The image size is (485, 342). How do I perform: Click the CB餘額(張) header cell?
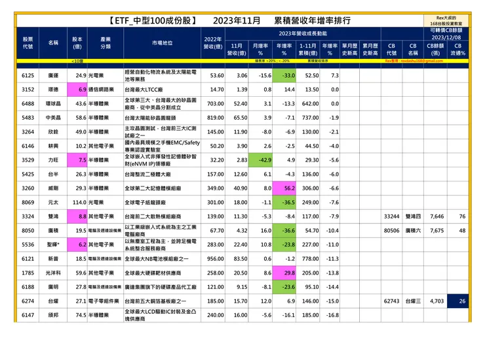click(435, 50)
